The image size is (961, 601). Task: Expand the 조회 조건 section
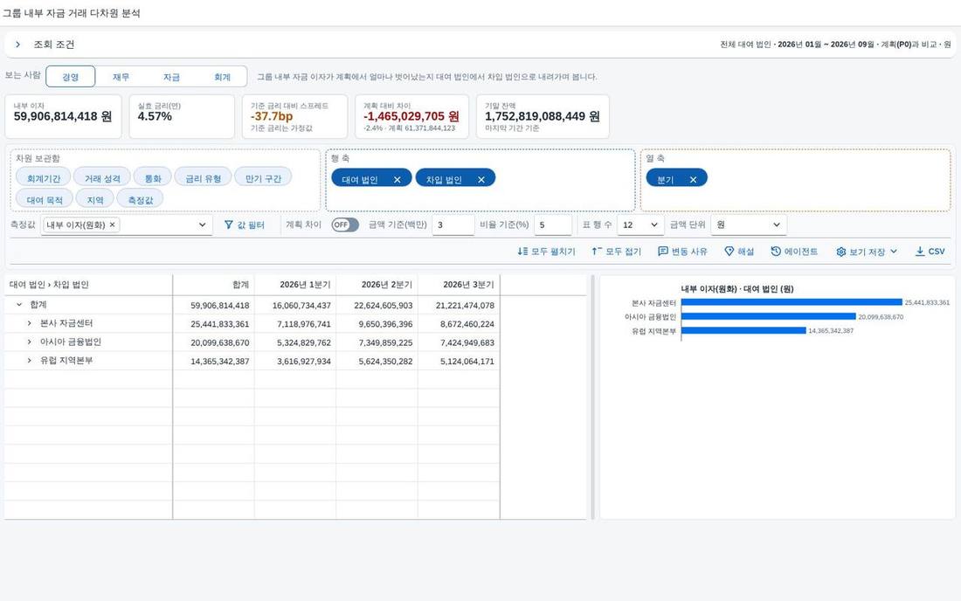coord(17,44)
